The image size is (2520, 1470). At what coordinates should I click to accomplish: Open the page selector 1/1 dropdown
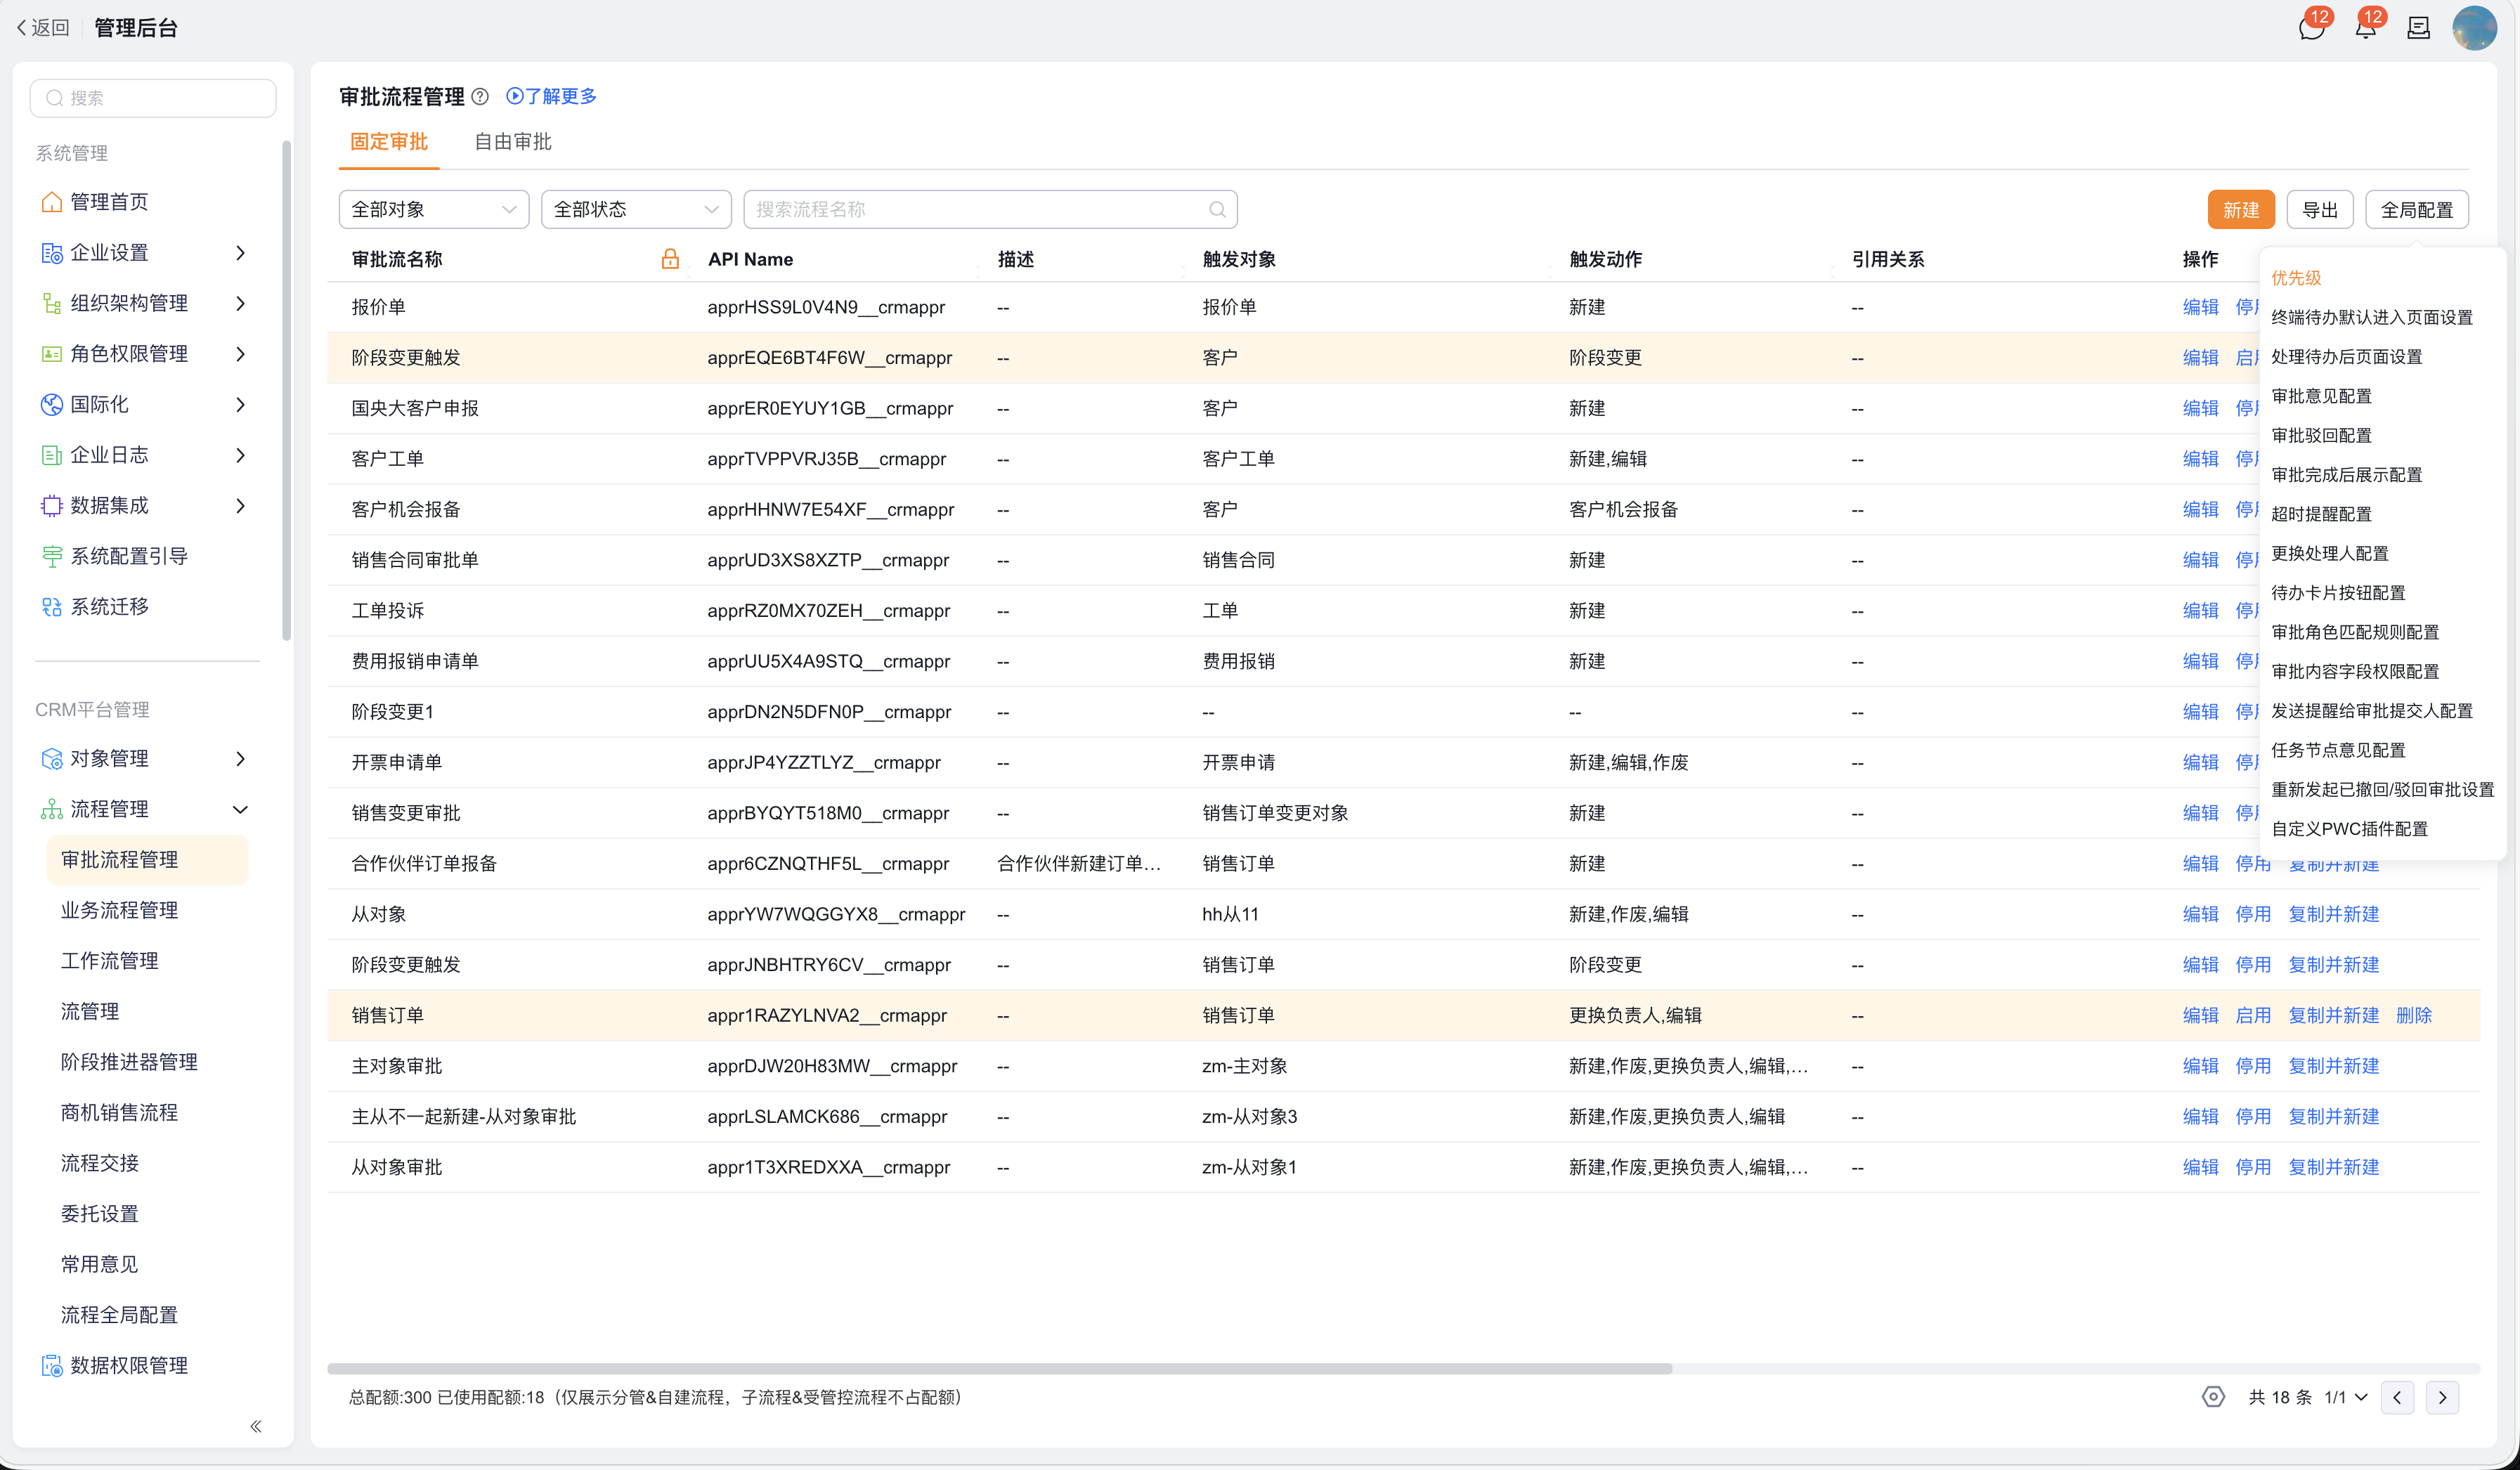click(2345, 1397)
